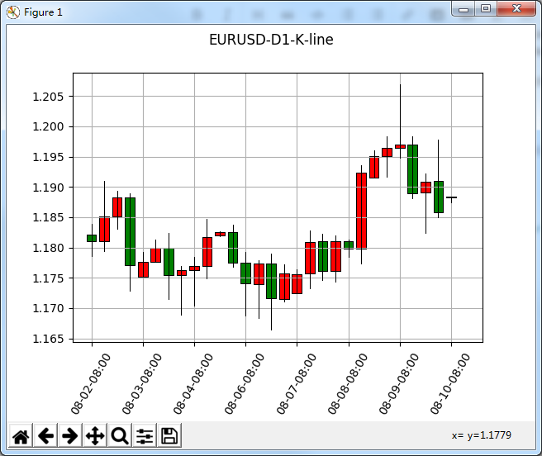Select the Zoom to rectangle magnifier

pos(120,435)
